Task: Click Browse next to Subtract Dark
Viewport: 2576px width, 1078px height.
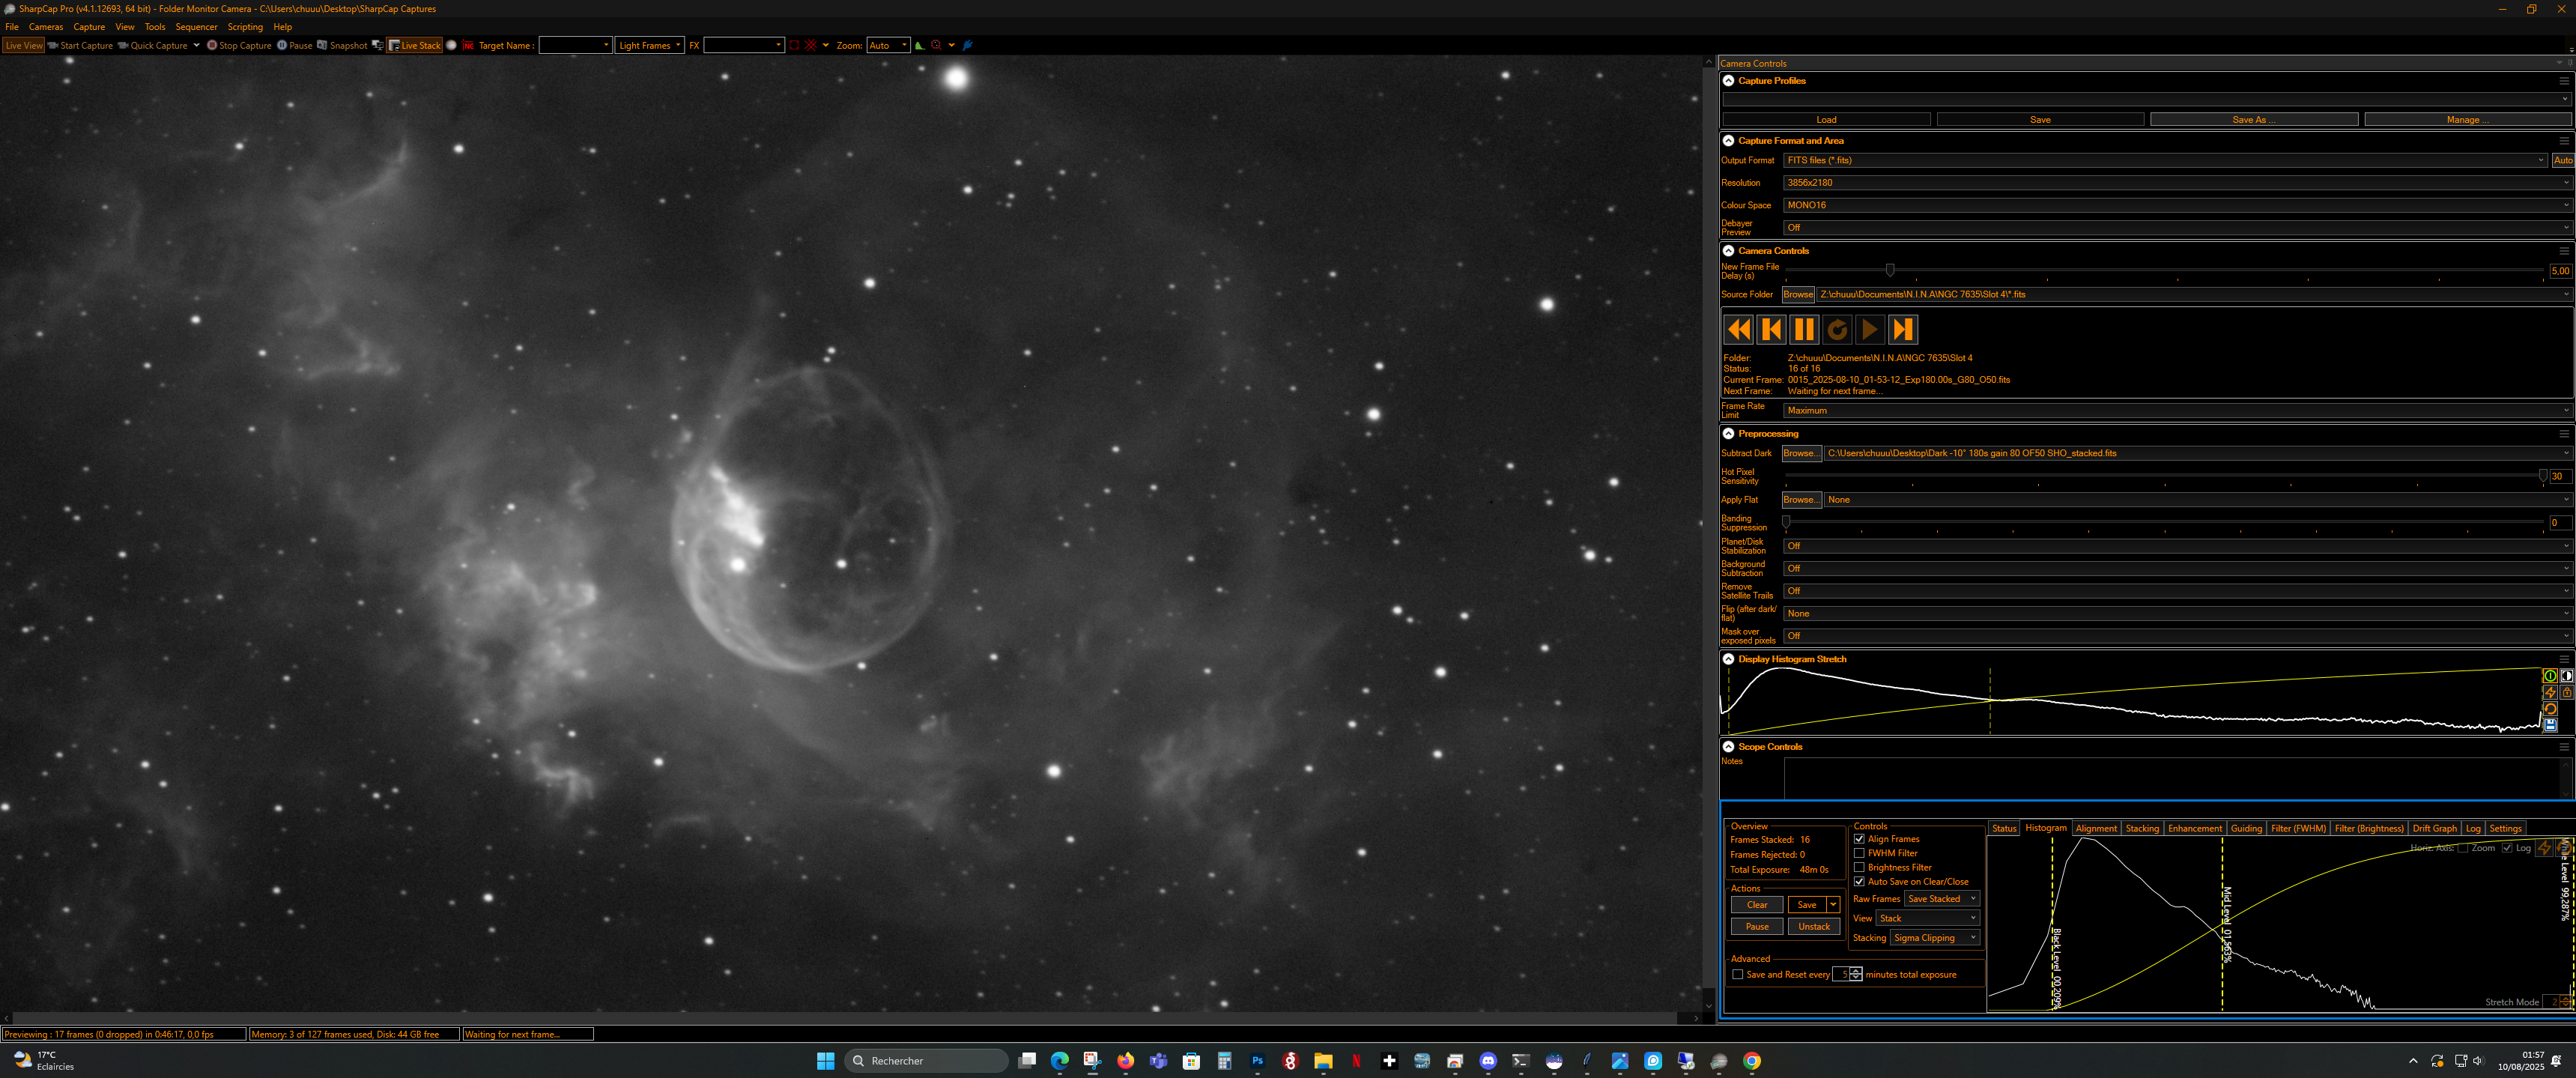Action: click(1799, 453)
